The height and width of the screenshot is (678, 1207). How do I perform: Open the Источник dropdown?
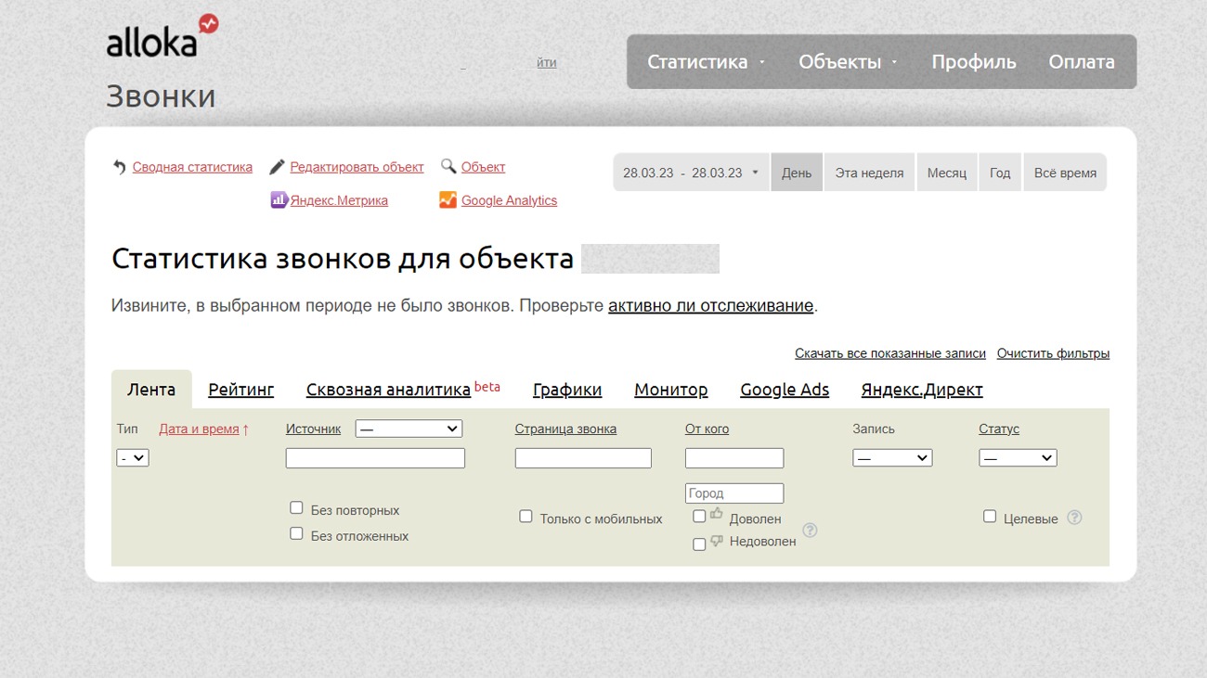409,429
